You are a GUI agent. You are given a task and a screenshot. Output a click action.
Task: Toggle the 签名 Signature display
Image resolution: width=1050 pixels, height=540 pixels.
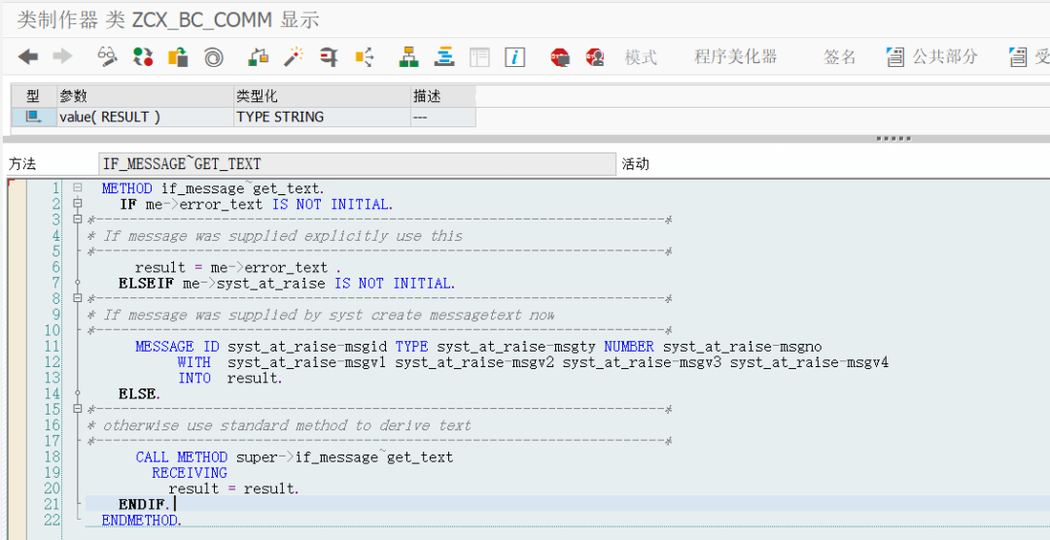coord(840,57)
